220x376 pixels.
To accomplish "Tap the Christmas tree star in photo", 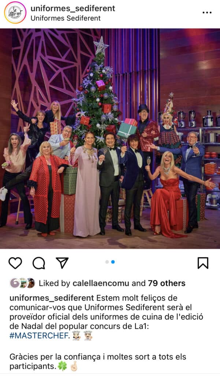I will coord(101,45).
